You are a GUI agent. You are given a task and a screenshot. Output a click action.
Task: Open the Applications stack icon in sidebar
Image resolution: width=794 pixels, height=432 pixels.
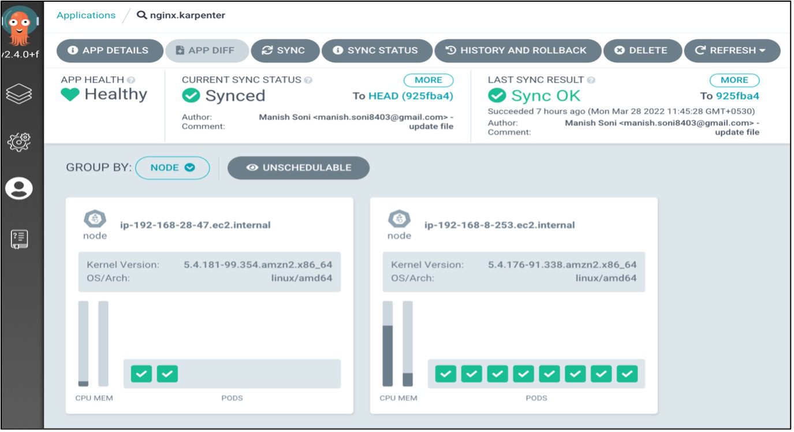pyautogui.click(x=18, y=94)
